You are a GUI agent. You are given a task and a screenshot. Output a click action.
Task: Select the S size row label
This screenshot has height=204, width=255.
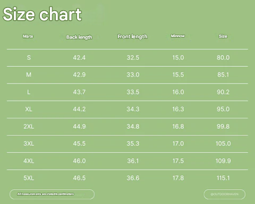[x=29, y=57]
